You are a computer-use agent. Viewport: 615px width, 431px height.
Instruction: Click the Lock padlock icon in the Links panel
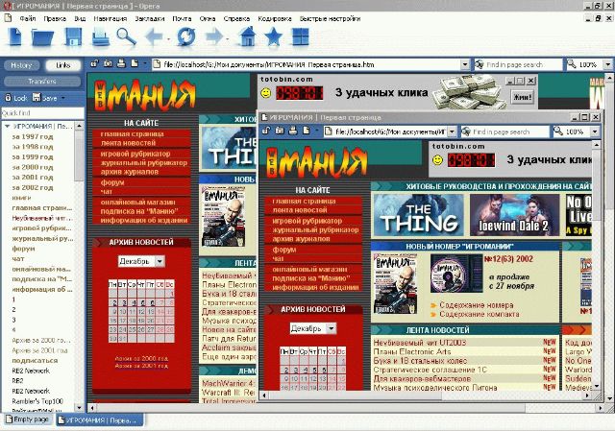point(8,98)
